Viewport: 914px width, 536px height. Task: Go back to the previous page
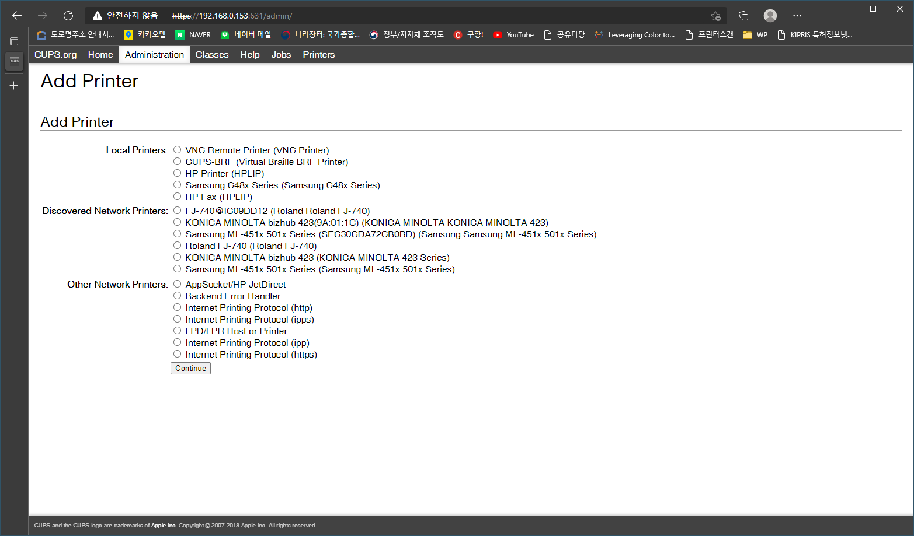coord(17,16)
